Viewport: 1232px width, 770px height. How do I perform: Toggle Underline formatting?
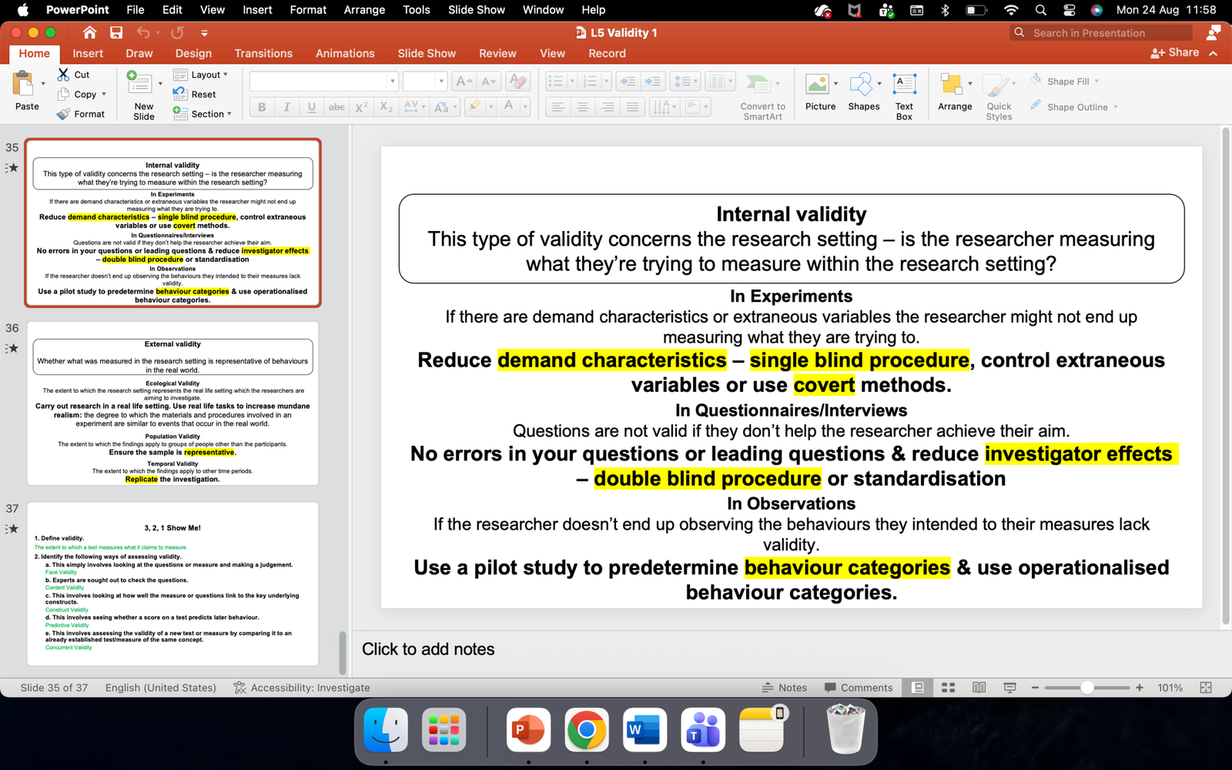click(311, 107)
